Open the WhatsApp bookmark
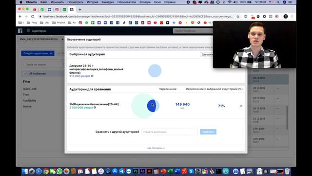 [x=87, y=23]
